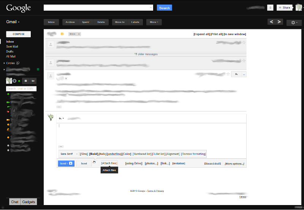The height and width of the screenshot is (210, 304).
Task: Click the Circles Google+ icon
Action: [17, 63]
